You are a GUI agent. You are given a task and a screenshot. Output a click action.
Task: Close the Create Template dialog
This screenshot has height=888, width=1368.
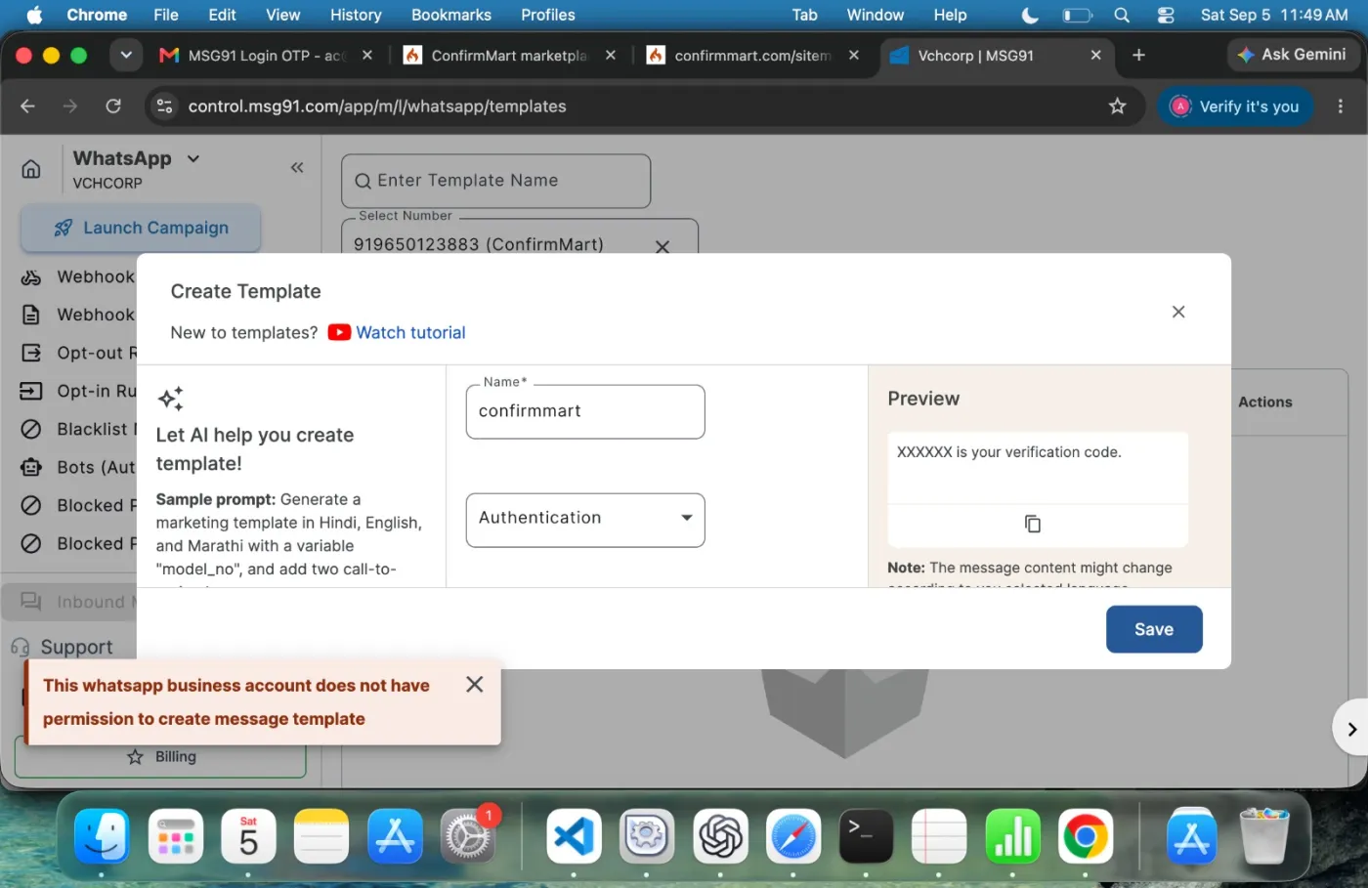click(x=1178, y=312)
